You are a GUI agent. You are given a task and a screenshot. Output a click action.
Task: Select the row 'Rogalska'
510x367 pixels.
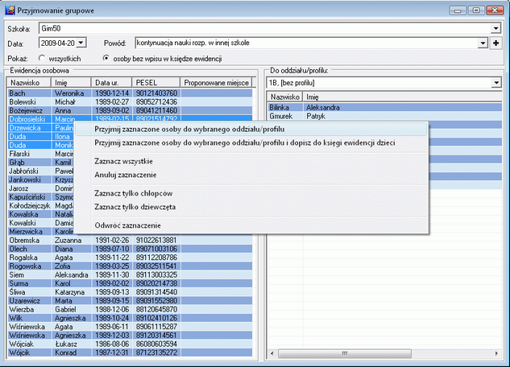coord(130,258)
